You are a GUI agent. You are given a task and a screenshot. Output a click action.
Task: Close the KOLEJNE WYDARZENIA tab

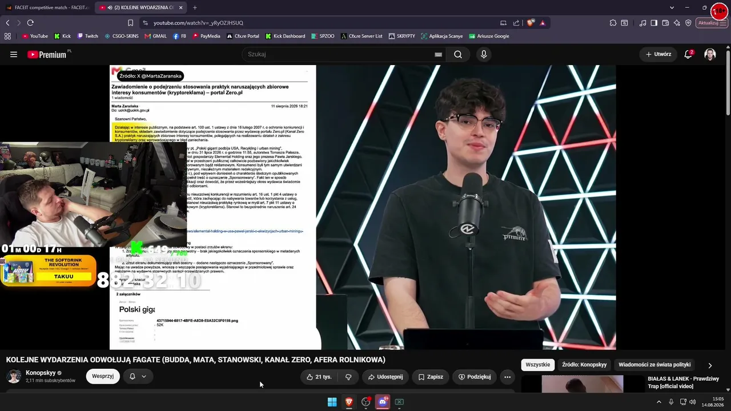point(181,7)
